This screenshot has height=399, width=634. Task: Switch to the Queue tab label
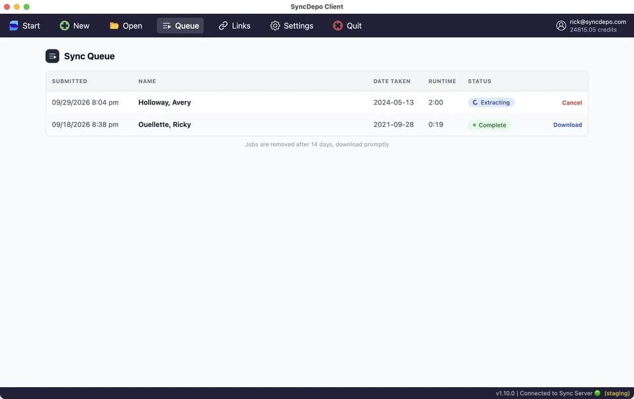[187, 26]
